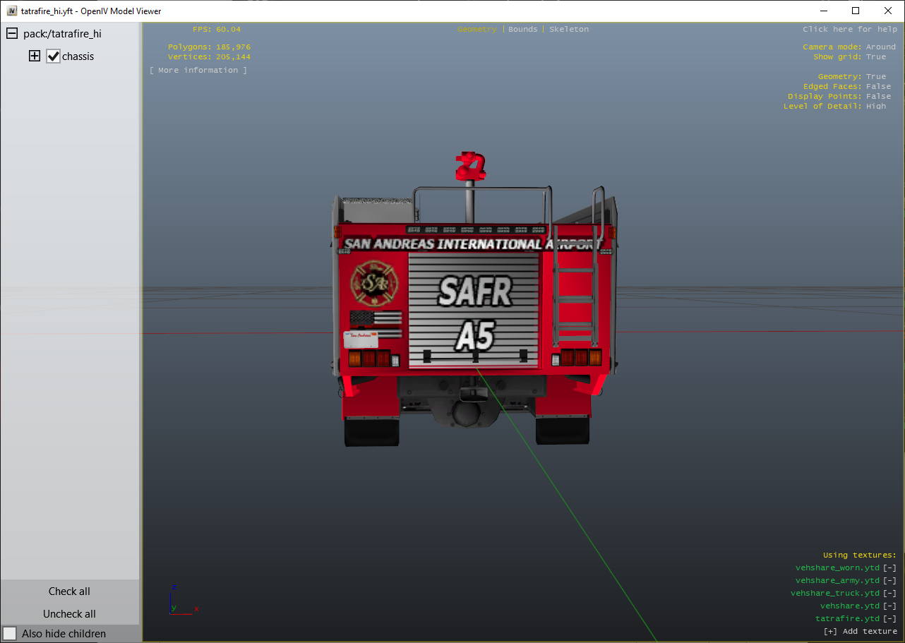Switch to Bounds view tab
905x643 pixels.
(x=522, y=30)
